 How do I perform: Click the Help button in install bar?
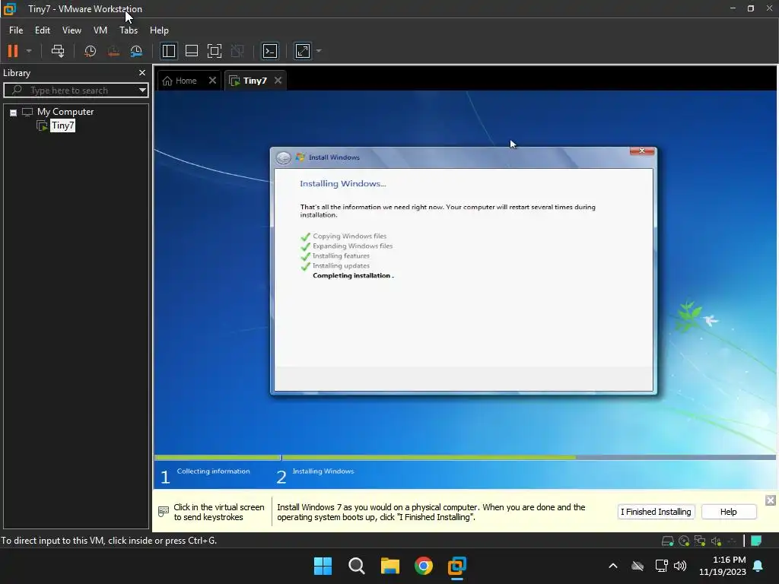click(x=728, y=512)
